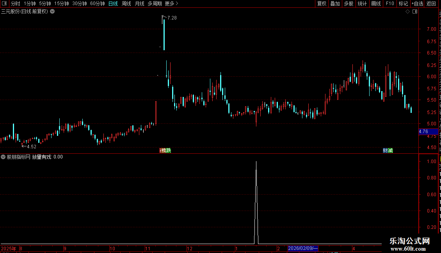Expand the 股朋指标网 indicator dropdown
441x253 pixels.
(x=3, y=157)
